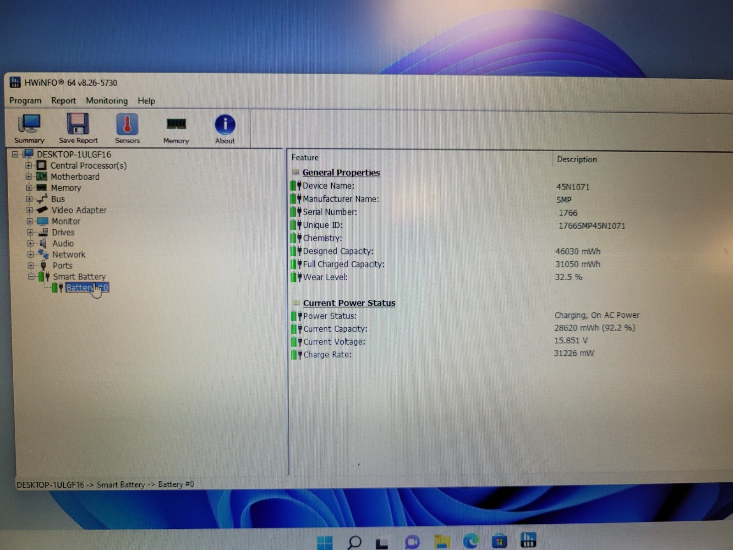This screenshot has width=733, height=550.
Task: Click the Feature column header
Action: click(x=305, y=157)
